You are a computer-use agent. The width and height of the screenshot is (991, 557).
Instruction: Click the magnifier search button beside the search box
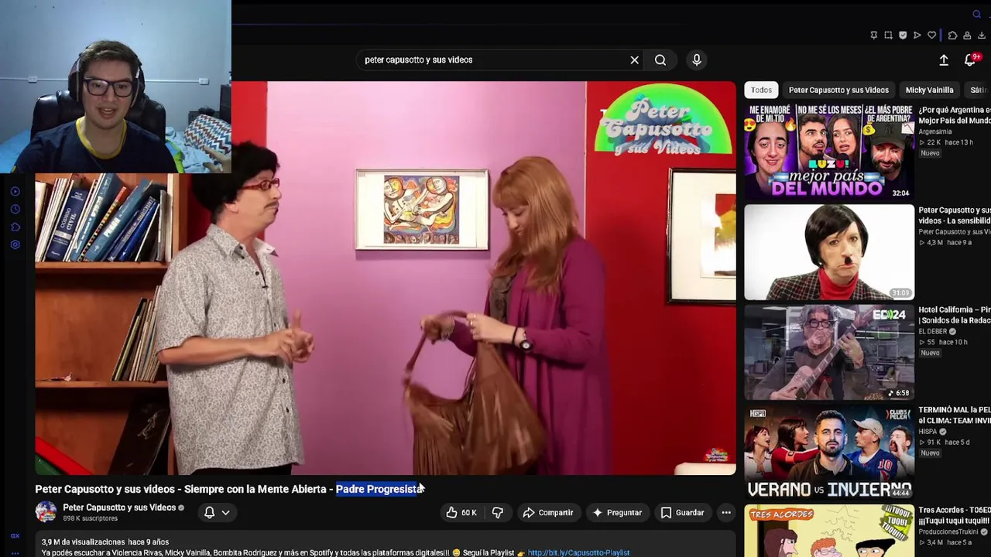[660, 60]
